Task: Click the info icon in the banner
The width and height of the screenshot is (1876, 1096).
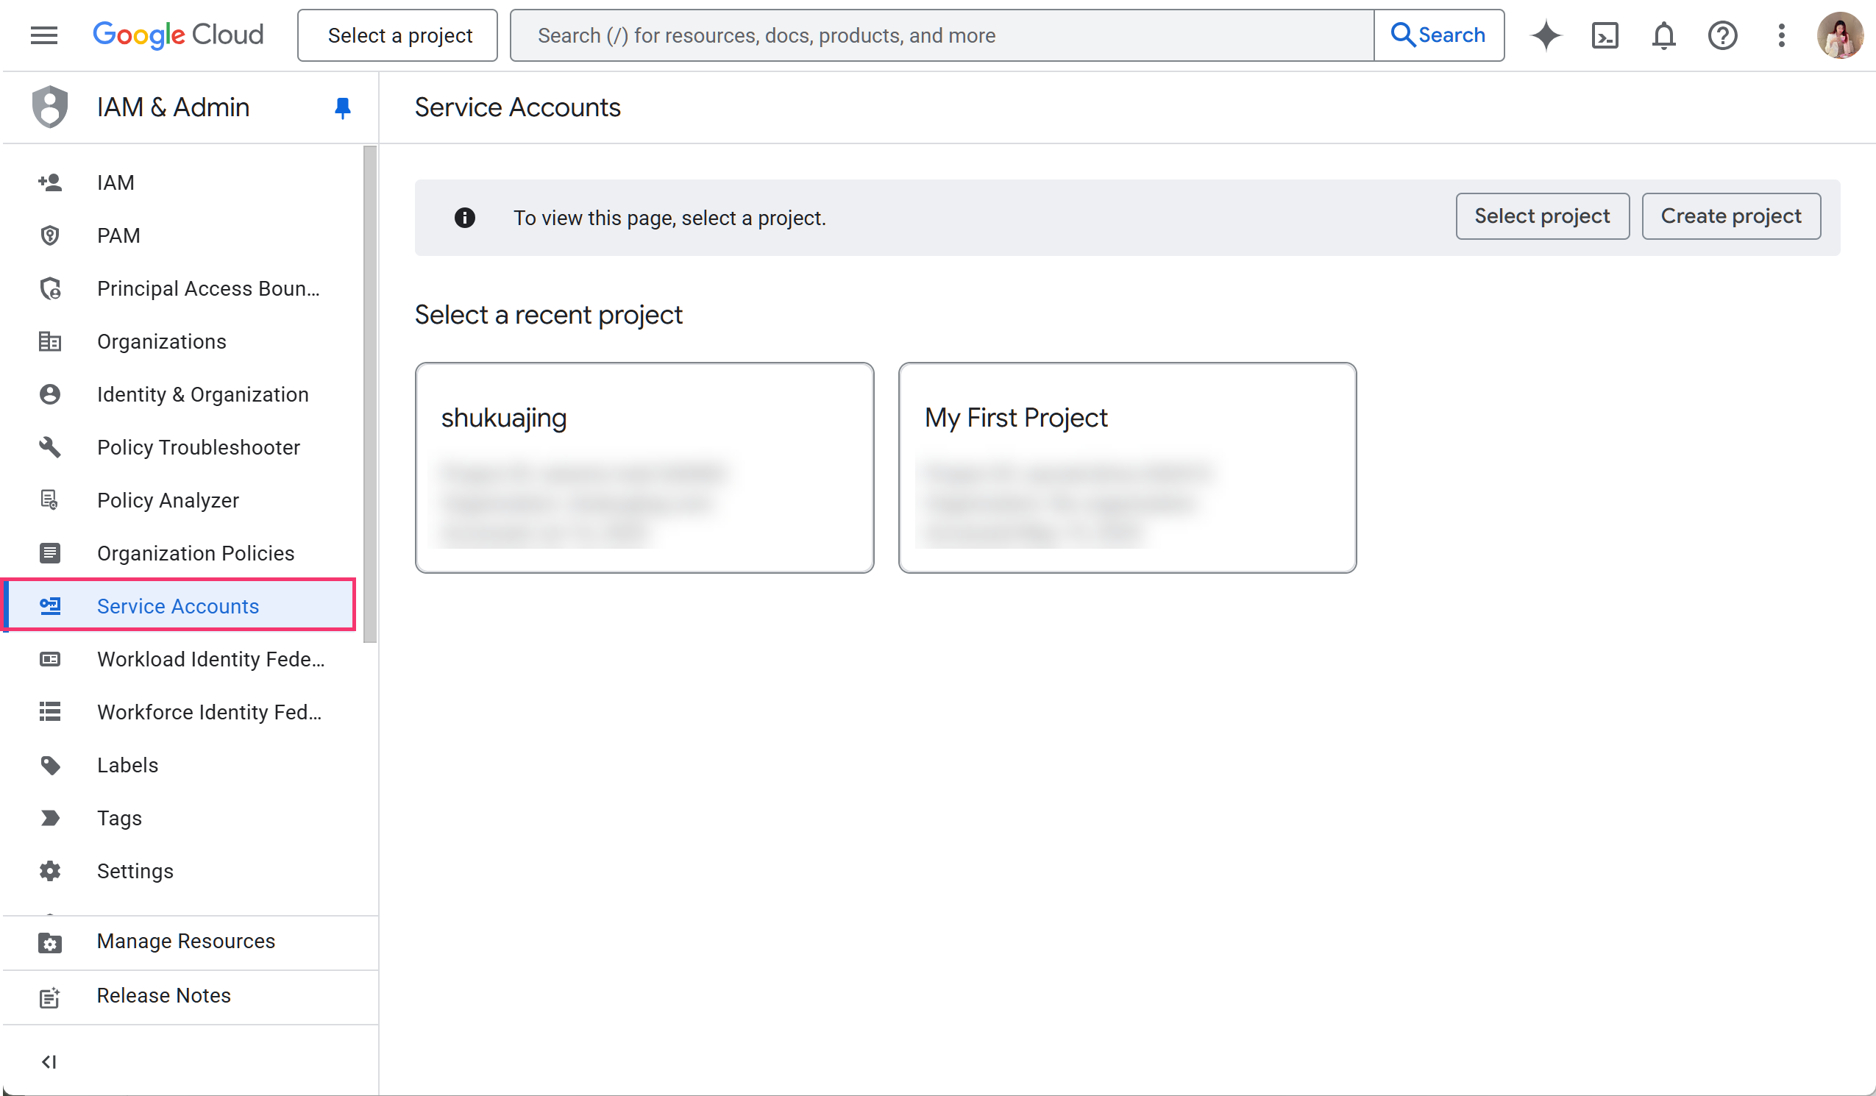Action: [x=464, y=218]
